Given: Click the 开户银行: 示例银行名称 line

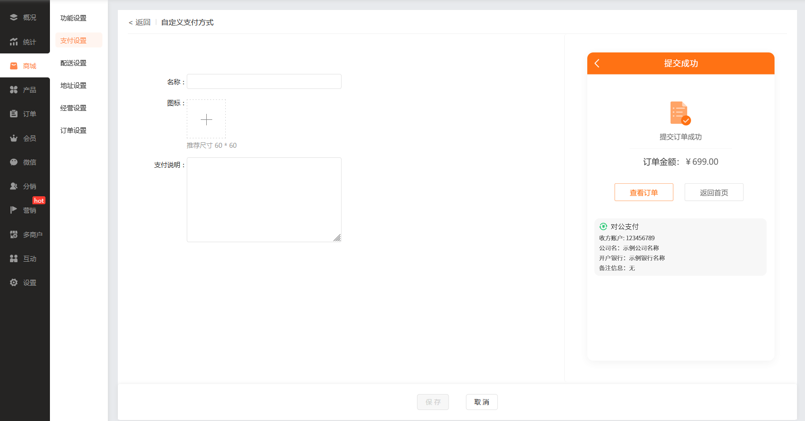Looking at the screenshot, I should [x=632, y=258].
